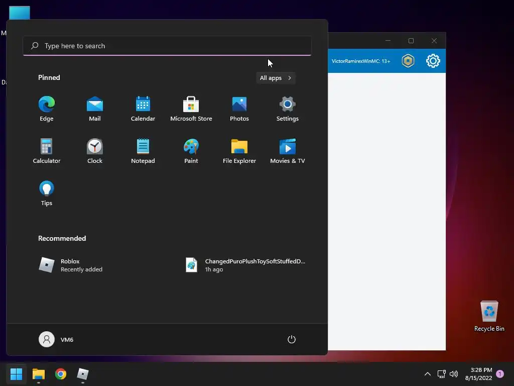Screen dimensions: 514x386
Task: Launch the Photos app
Action: click(239, 109)
